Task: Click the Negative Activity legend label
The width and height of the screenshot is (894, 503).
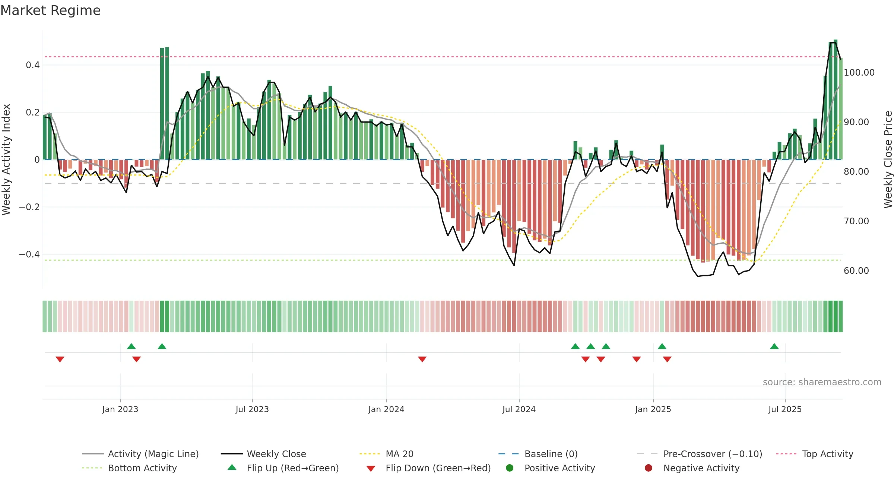Action: point(701,468)
